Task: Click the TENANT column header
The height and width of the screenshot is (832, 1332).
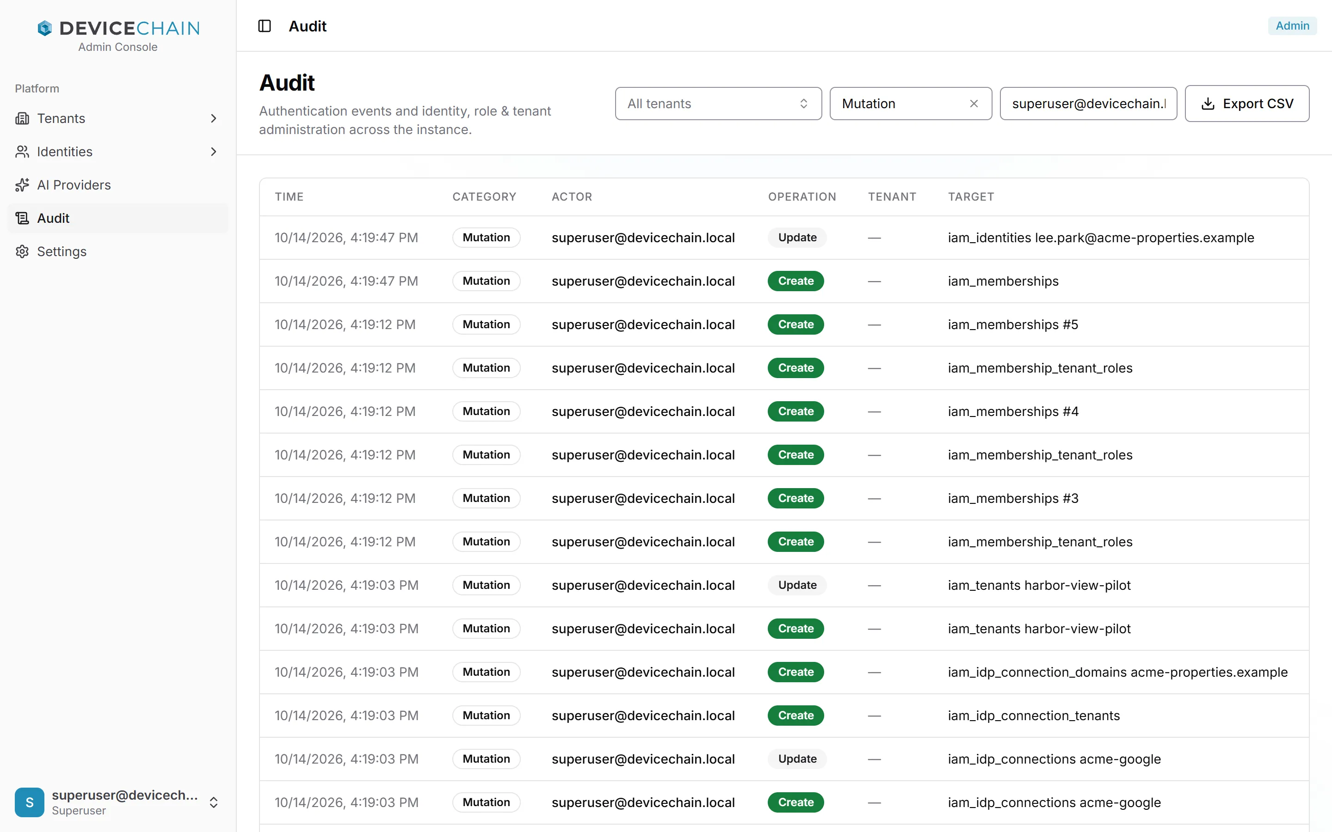Action: point(892,197)
